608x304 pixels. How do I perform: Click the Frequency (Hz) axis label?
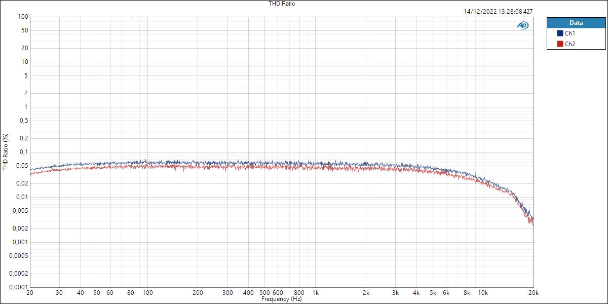point(282,299)
